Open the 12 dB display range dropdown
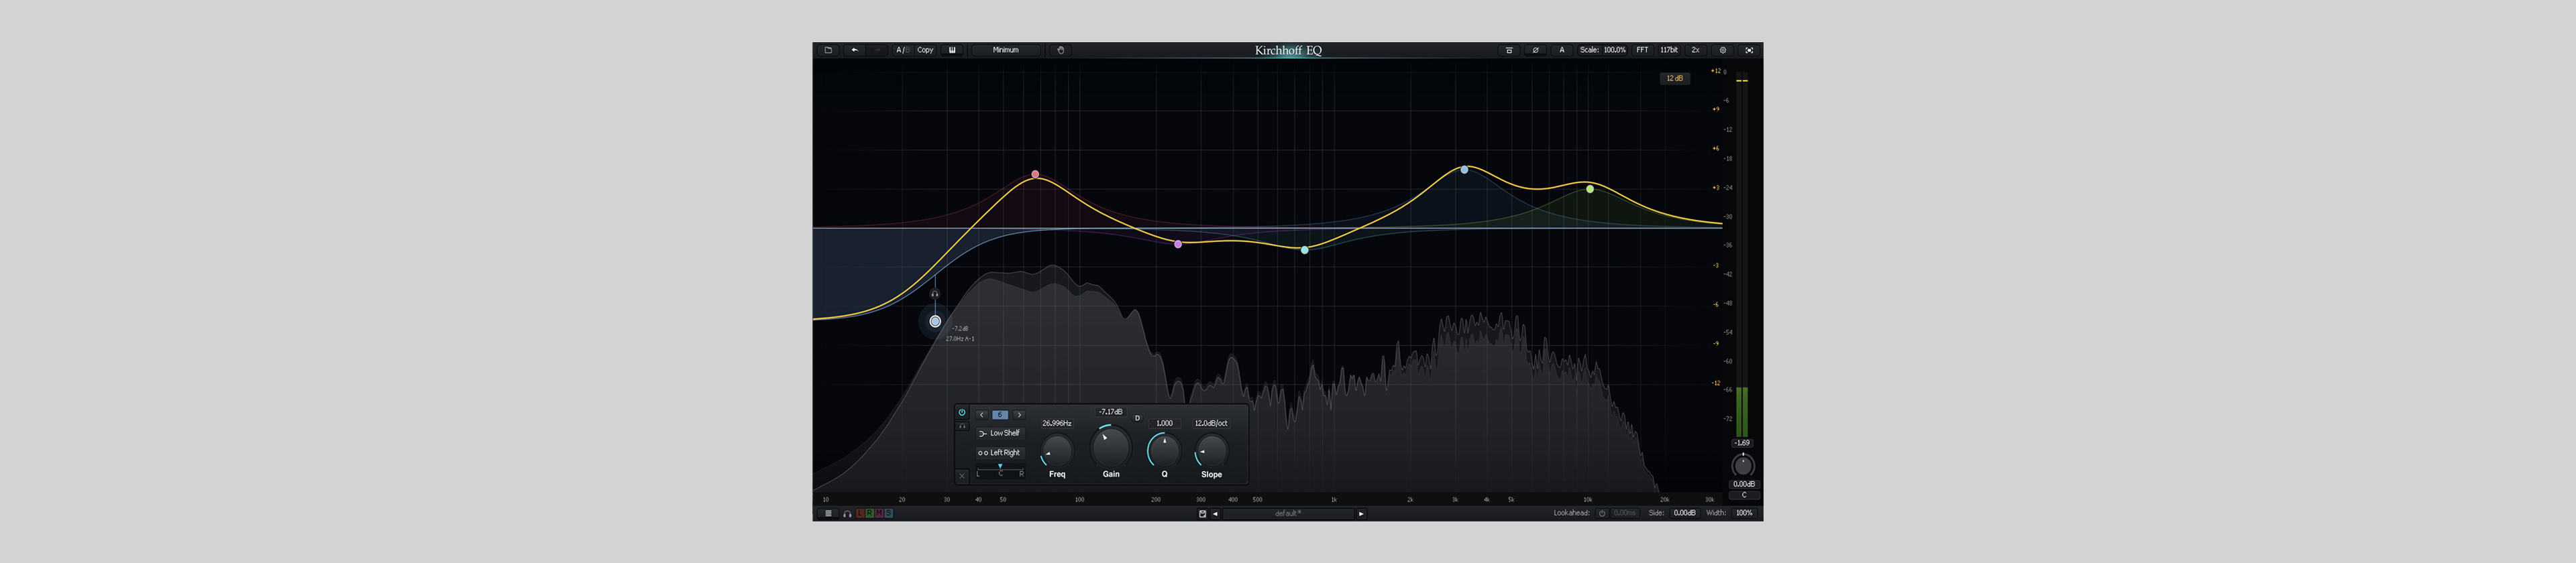 [x=1674, y=78]
